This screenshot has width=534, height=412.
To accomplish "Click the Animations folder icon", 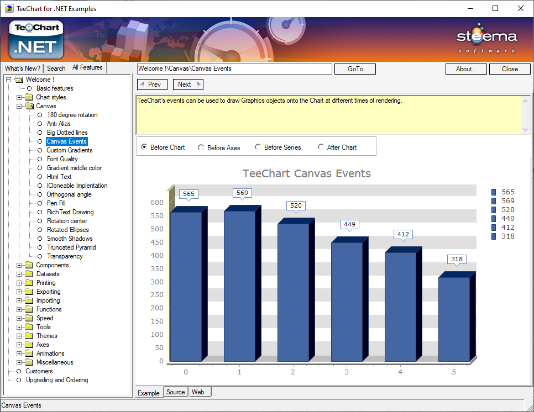I will (29, 354).
